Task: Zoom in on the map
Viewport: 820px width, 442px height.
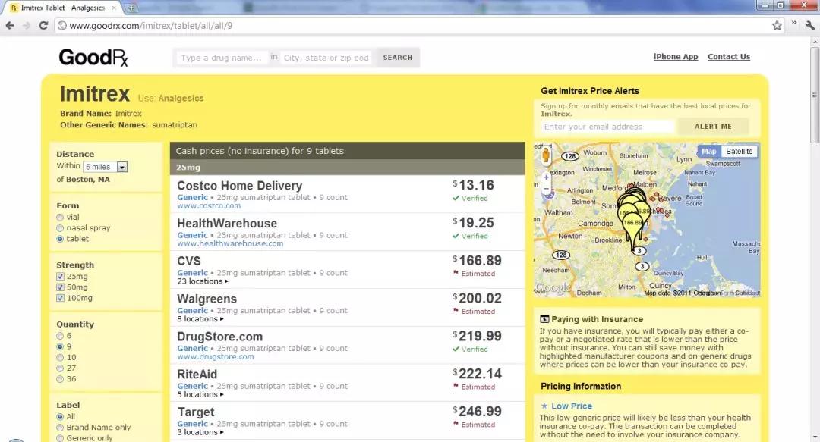Action: [x=546, y=177]
